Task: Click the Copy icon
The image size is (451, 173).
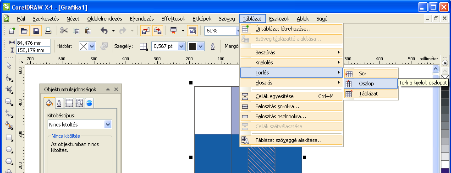Action: pos(76,31)
